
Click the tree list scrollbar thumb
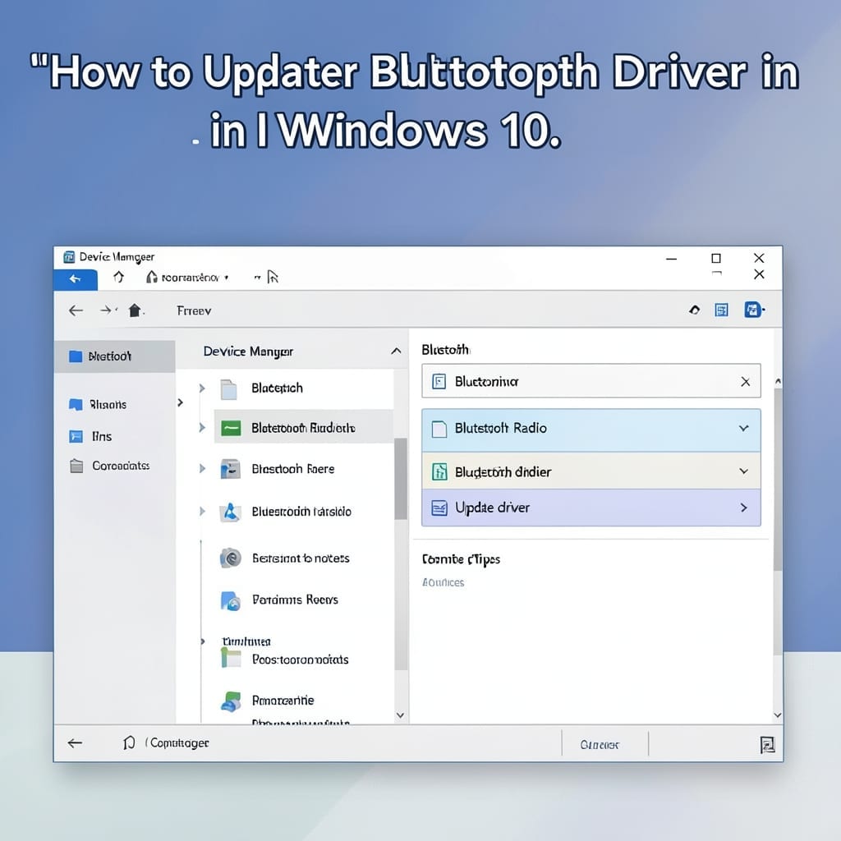(400, 479)
